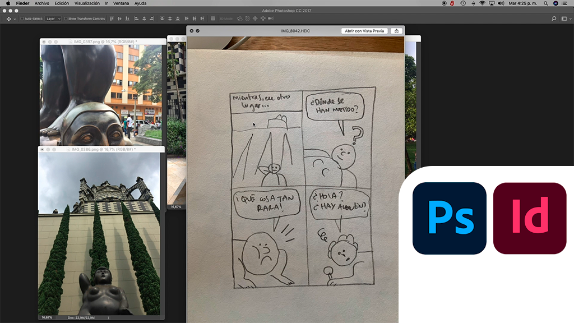Enable the Auto-Select checkbox
This screenshot has width=574, height=323.
point(22,19)
